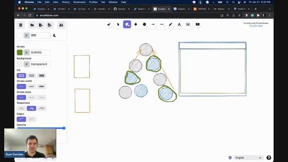Edit the stroke hex value 5c940d
The image size is (288, 162).
click(40, 52)
